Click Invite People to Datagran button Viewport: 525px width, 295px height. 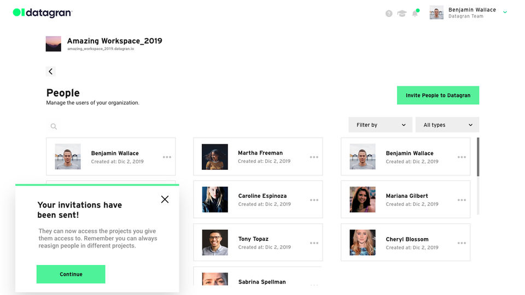pos(437,95)
